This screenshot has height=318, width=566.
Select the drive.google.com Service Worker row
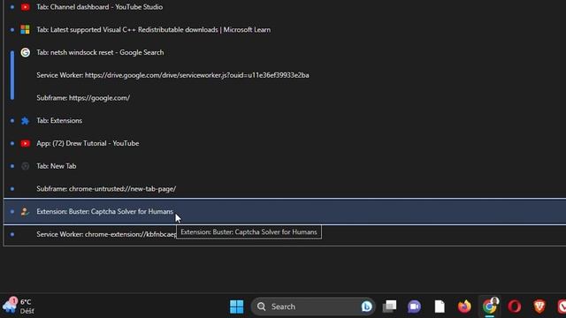285,75
